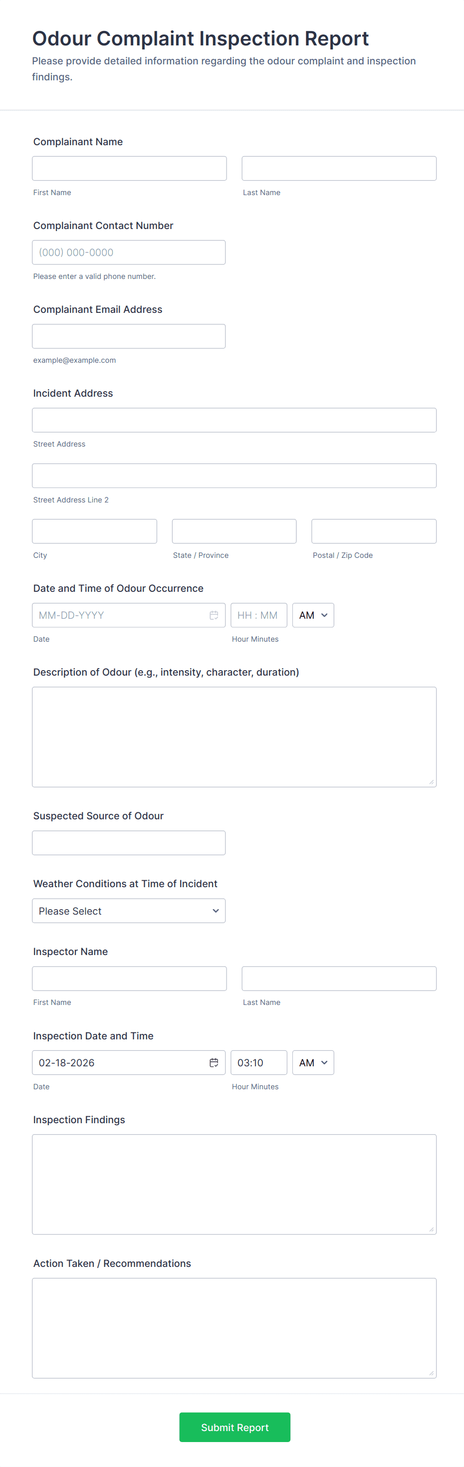Focus the Suspected Source of Odour field
Screen dimensions: 464x1467
129,843
